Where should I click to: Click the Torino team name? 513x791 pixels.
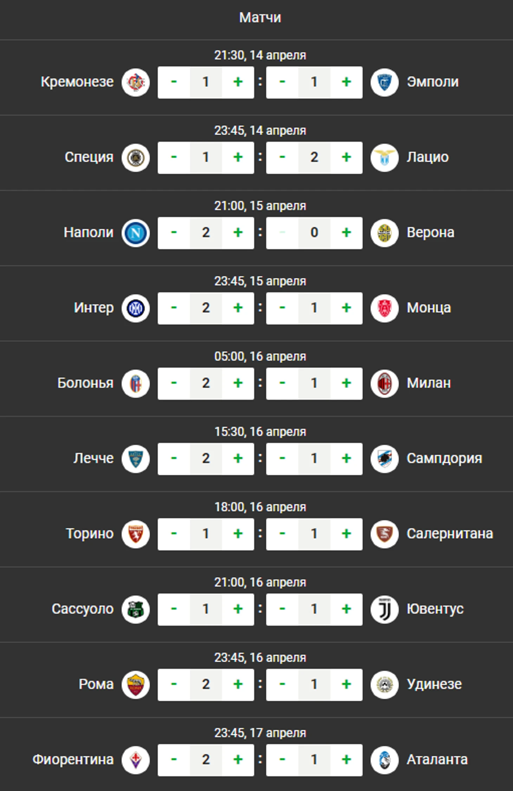(90, 534)
